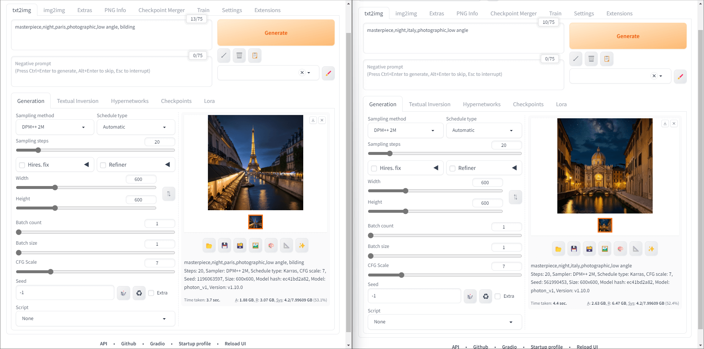Send image to extras ruler icon, left window

[286, 246]
